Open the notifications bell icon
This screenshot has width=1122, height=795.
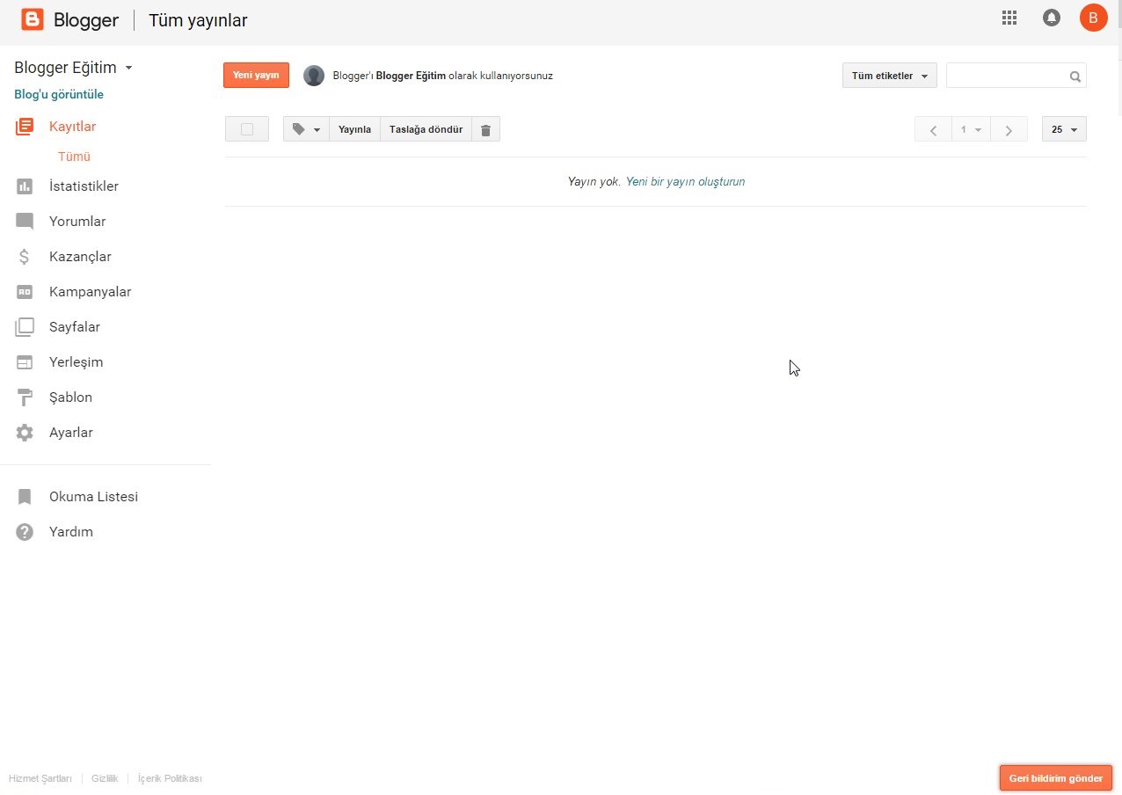(1052, 18)
